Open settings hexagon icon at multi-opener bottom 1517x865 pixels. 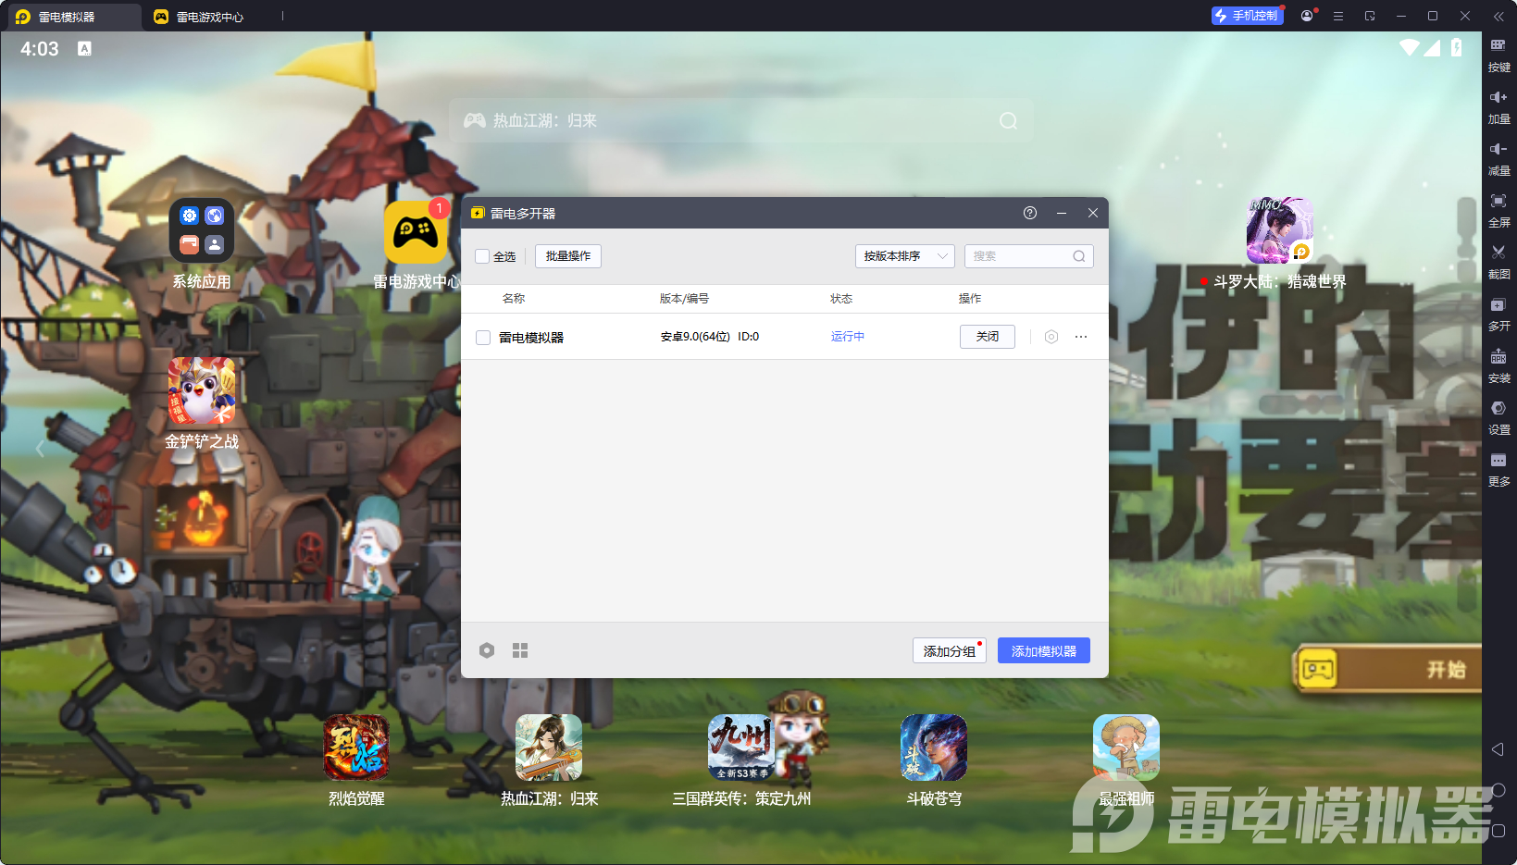487,650
